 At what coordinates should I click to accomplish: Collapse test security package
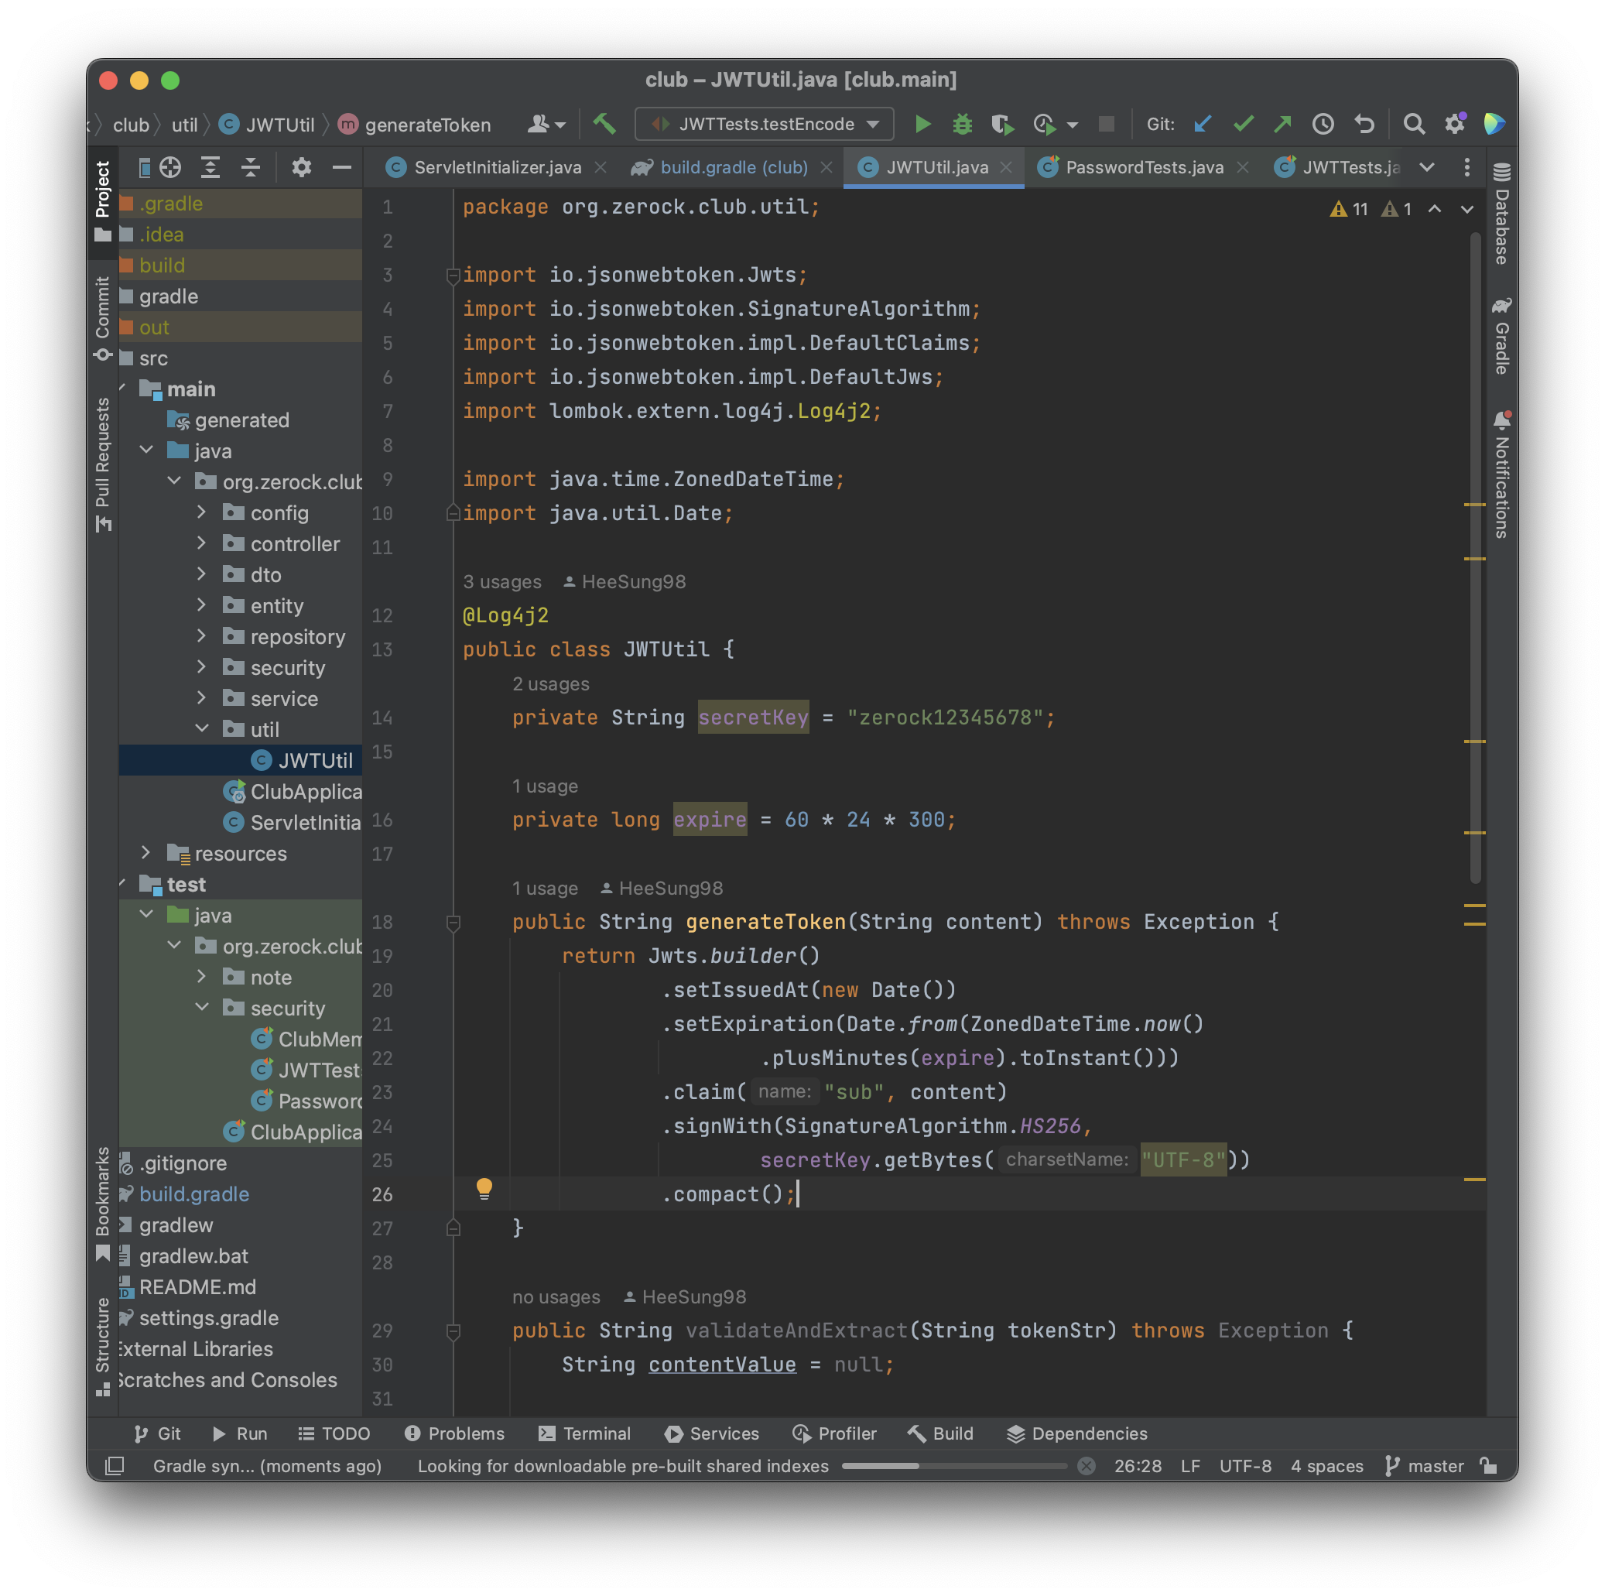tap(201, 1007)
